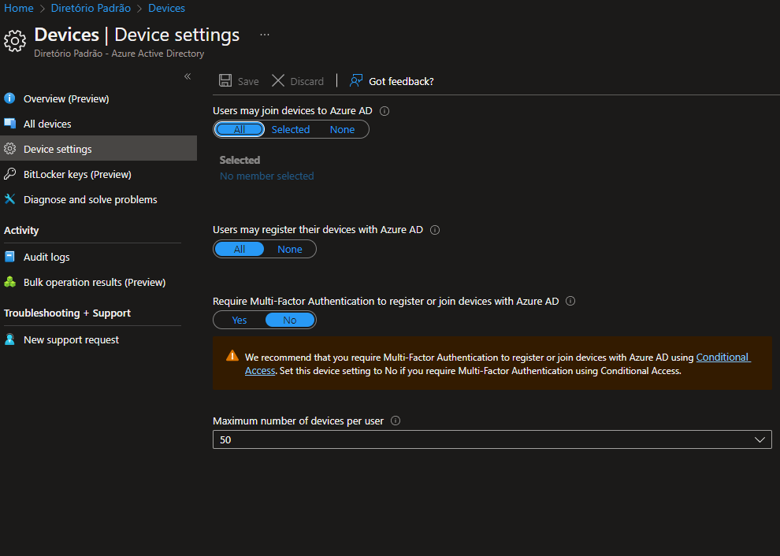
Task: Click the Save floppy disk icon
Action: pyautogui.click(x=225, y=80)
